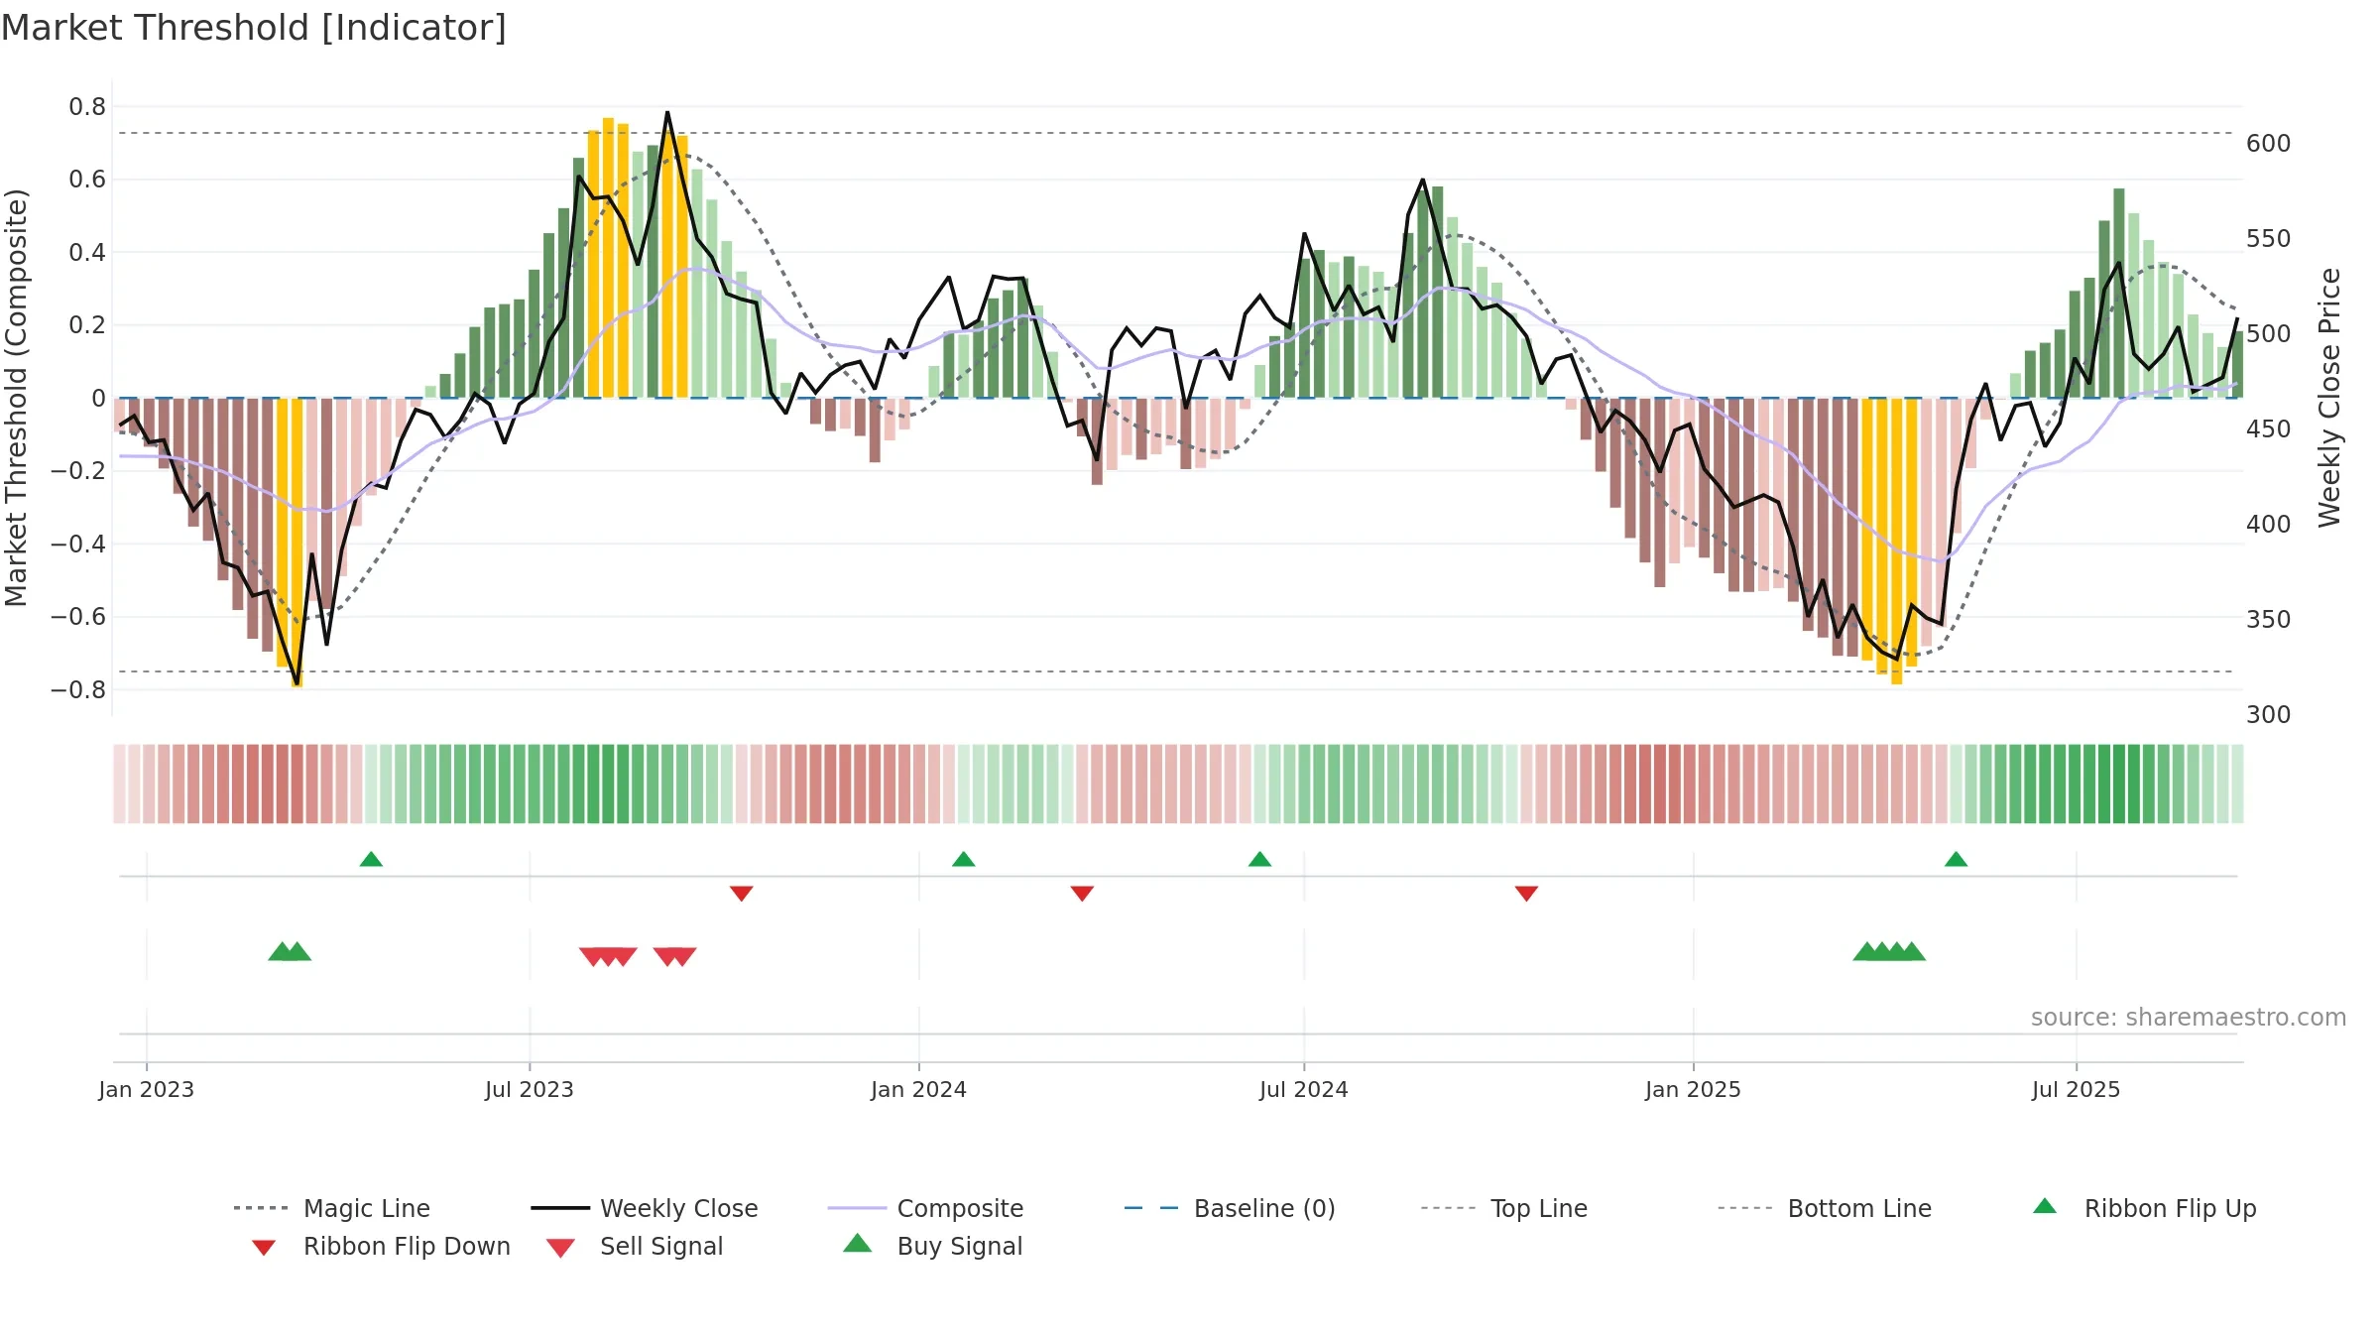This screenshot has height=1339, width=2380.
Task: Toggle the Buy Signal legend entry
Action: [932, 1246]
